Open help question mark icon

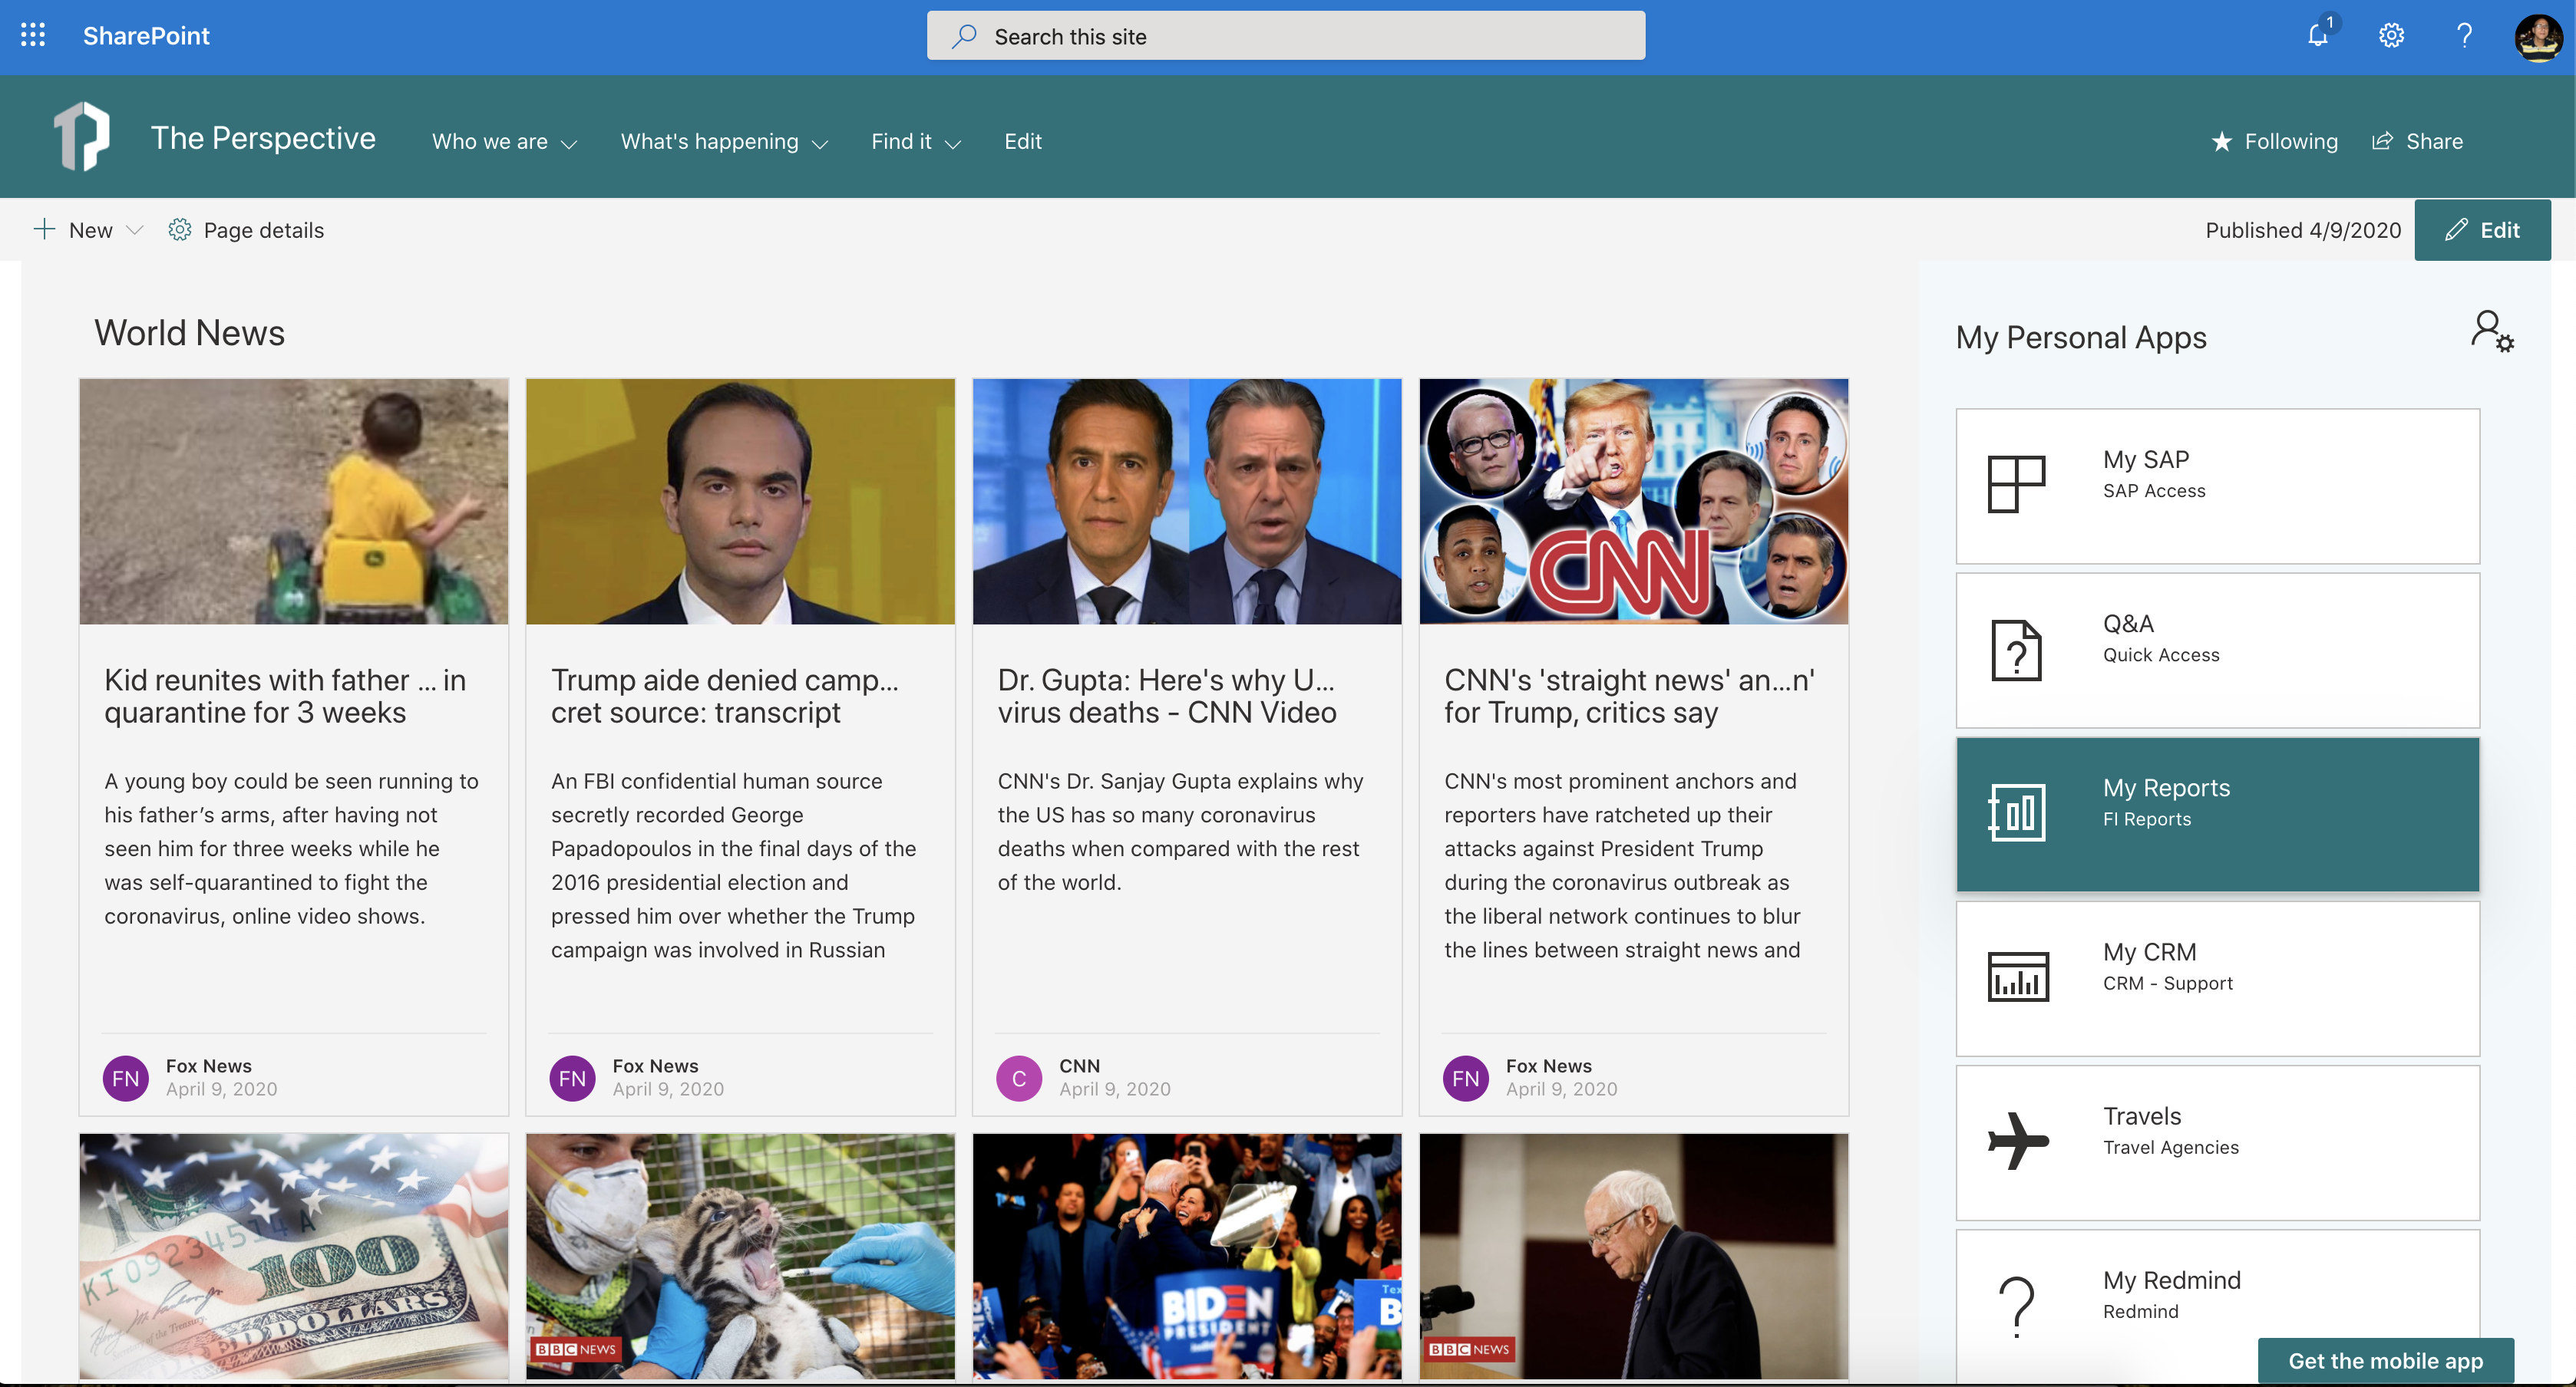coord(2464,36)
